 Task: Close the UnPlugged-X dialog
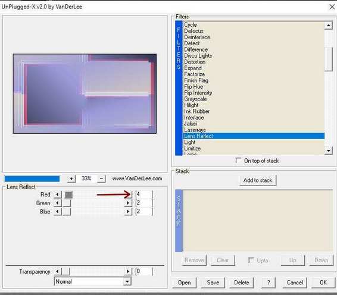[x=332, y=7]
